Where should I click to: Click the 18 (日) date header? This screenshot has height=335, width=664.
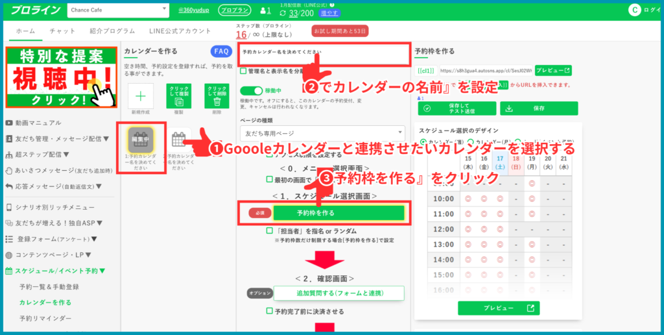tap(516, 163)
